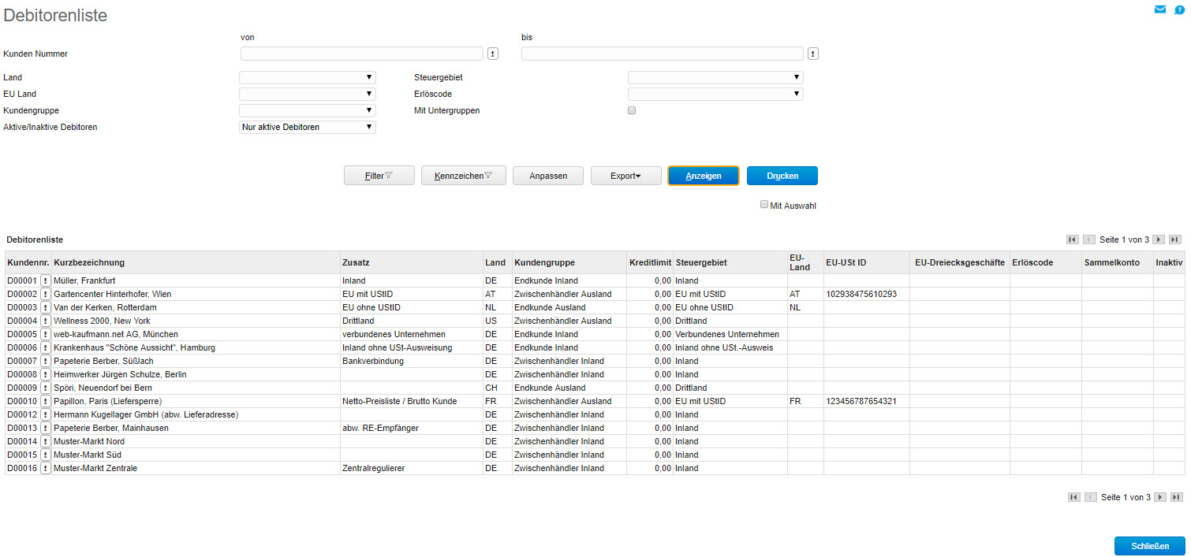Toggle the Mit Auswahl checkbox
Image resolution: width=1191 pixels, height=557 pixels.
[x=764, y=204]
